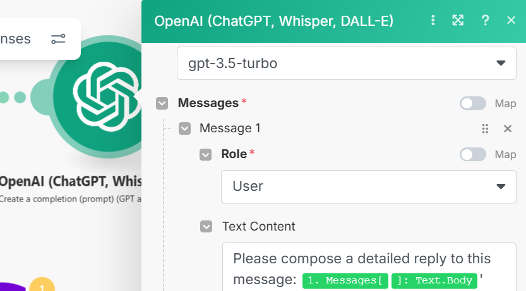The height and width of the screenshot is (291, 526).
Task: Collapse the Role field
Action: click(206, 154)
